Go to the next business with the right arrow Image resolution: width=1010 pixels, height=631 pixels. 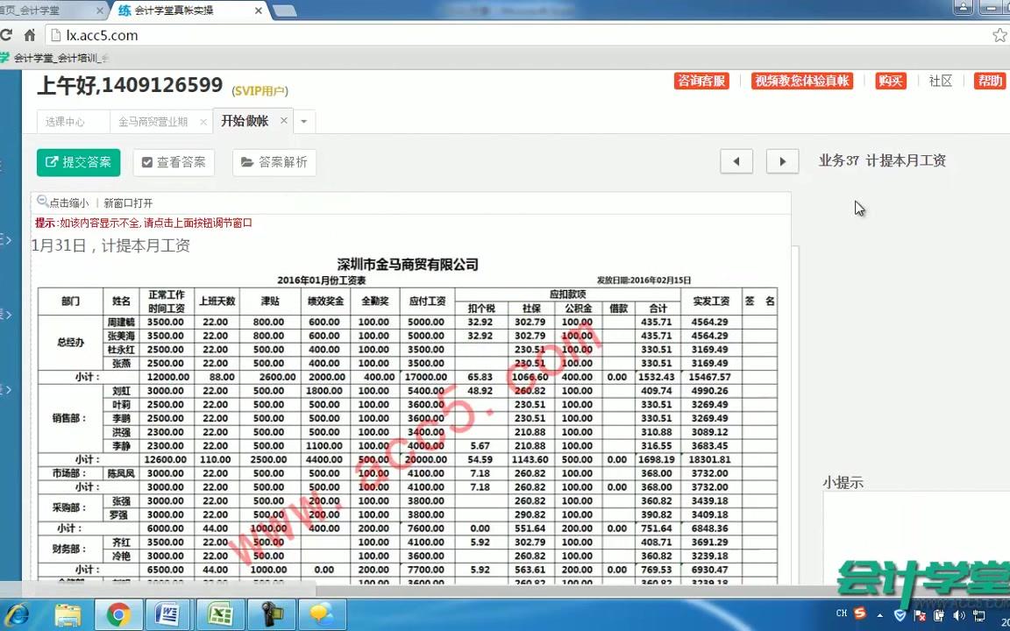click(781, 161)
